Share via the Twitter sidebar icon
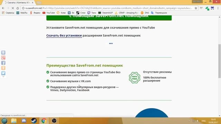 click(3, 73)
